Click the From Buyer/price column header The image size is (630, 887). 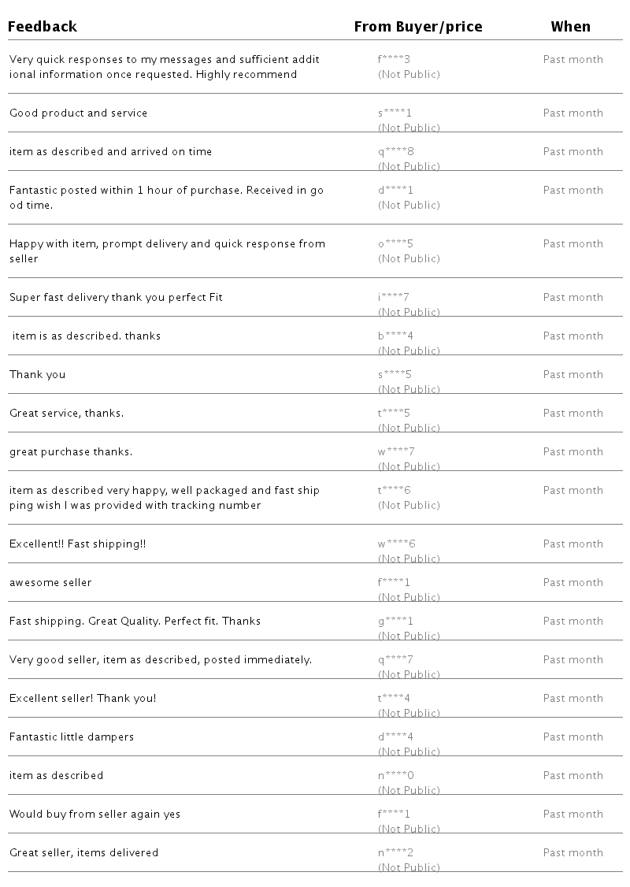tap(417, 27)
